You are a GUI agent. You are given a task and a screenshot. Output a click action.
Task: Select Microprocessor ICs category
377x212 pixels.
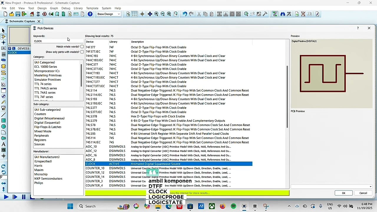[x=47, y=71]
